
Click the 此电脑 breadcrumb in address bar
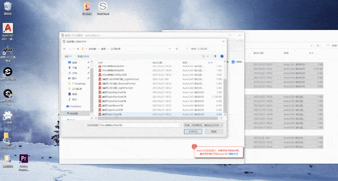click(92, 49)
